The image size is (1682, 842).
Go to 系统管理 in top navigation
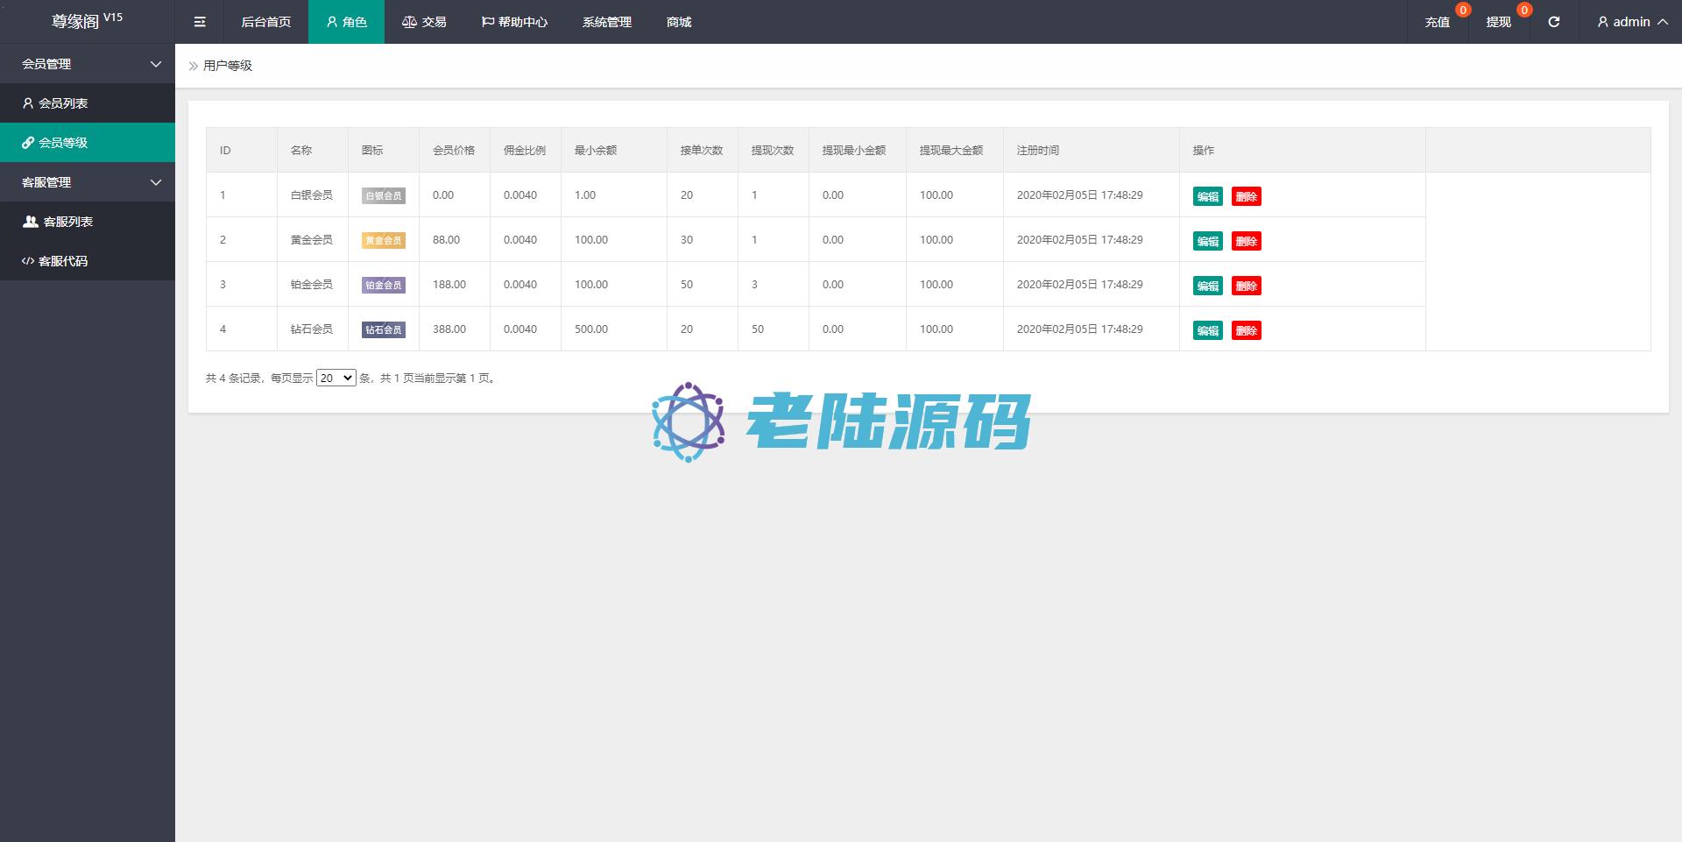click(x=606, y=22)
